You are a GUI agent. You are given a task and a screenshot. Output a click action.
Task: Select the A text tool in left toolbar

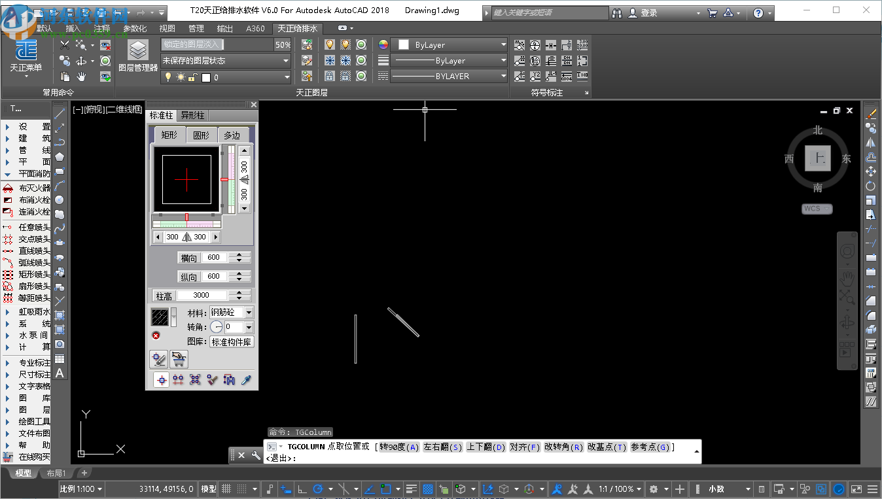60,373
